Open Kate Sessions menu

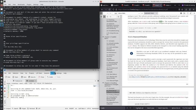click(x=47, y=73)
